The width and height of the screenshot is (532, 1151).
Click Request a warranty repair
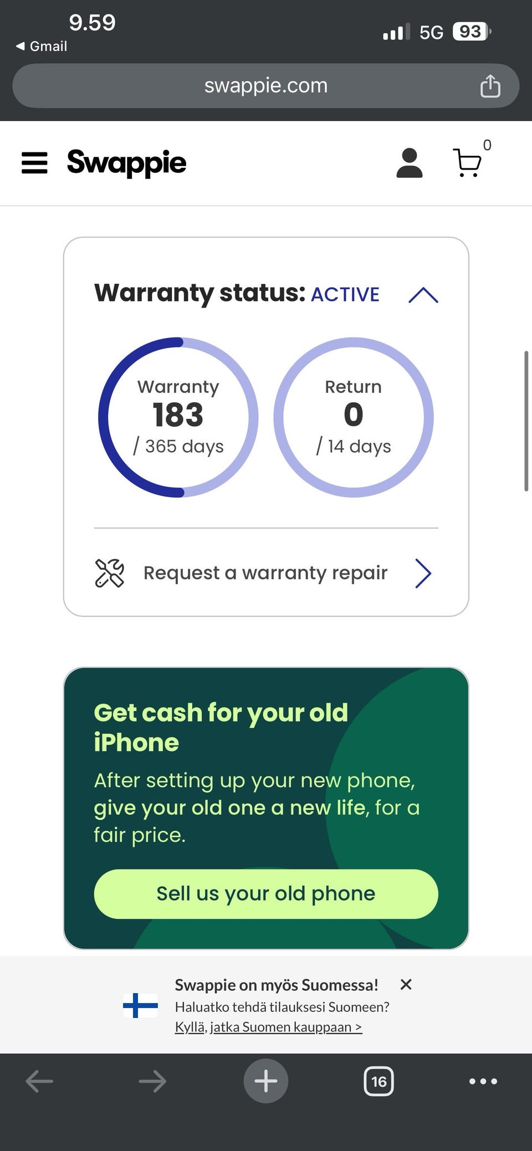265,573
